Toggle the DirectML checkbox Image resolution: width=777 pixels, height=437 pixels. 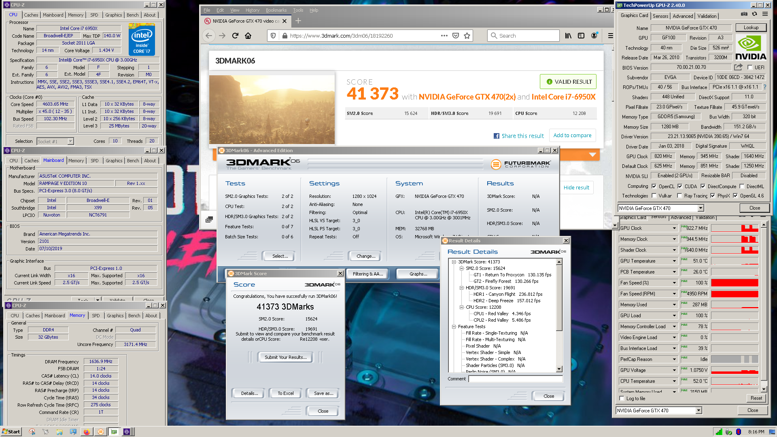point(742,187)
